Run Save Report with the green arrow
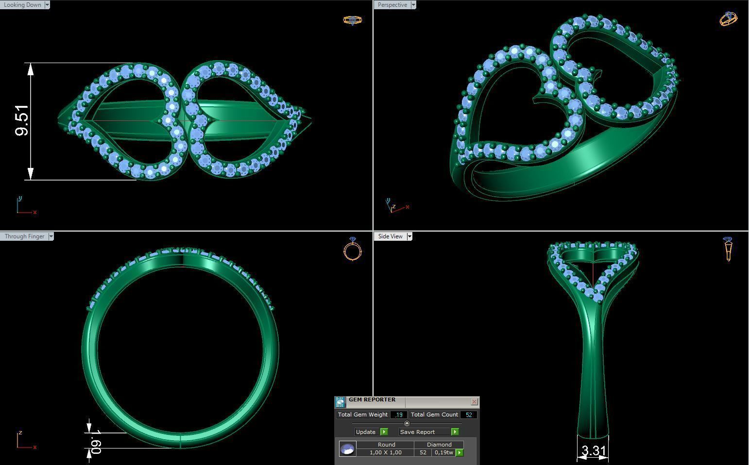 click(x=455, y=432)
